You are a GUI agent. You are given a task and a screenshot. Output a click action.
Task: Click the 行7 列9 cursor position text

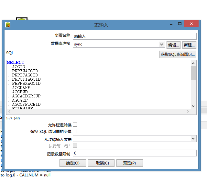13,119
